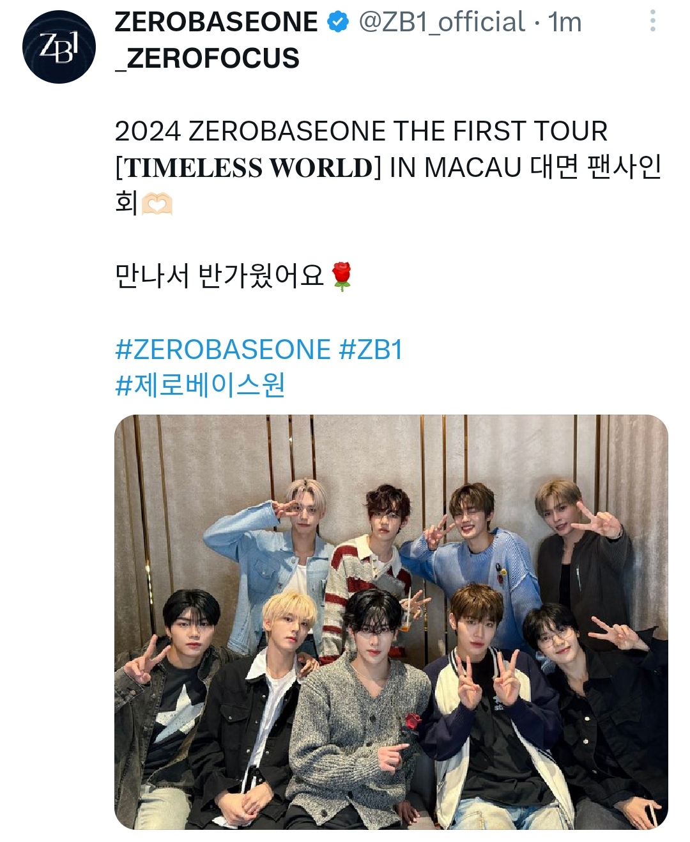Visit the @ZB1_official handle
Screen dimensions: 690x842
click(x=442, y=22)
